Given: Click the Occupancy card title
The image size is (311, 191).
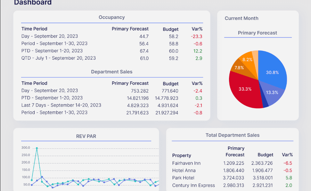Looking at the screenshot, I should pos(112,17).
